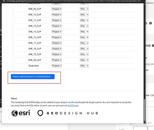Image resolution: width=154 pixels, height=130 pixels.
Task: Click the scrollbar down arrow in popup
Action: (144, 122)
